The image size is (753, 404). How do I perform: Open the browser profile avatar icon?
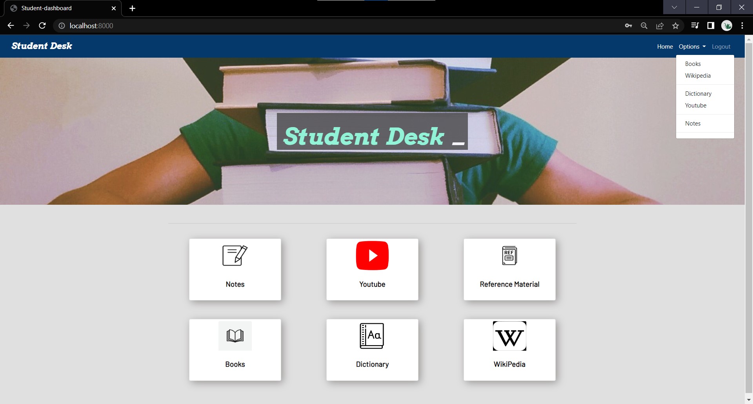(x=728, y=25)
